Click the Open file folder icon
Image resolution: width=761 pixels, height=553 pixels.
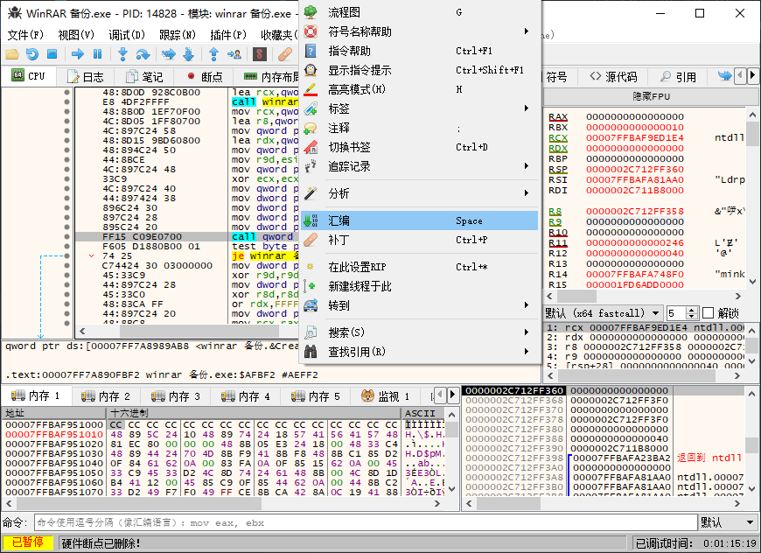point(12,54)
